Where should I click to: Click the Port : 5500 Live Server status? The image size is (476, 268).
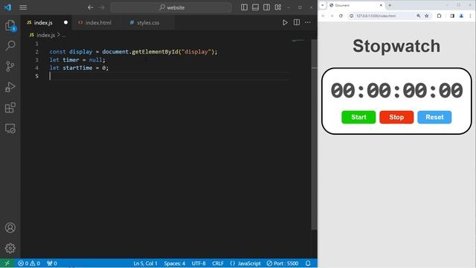283,263
